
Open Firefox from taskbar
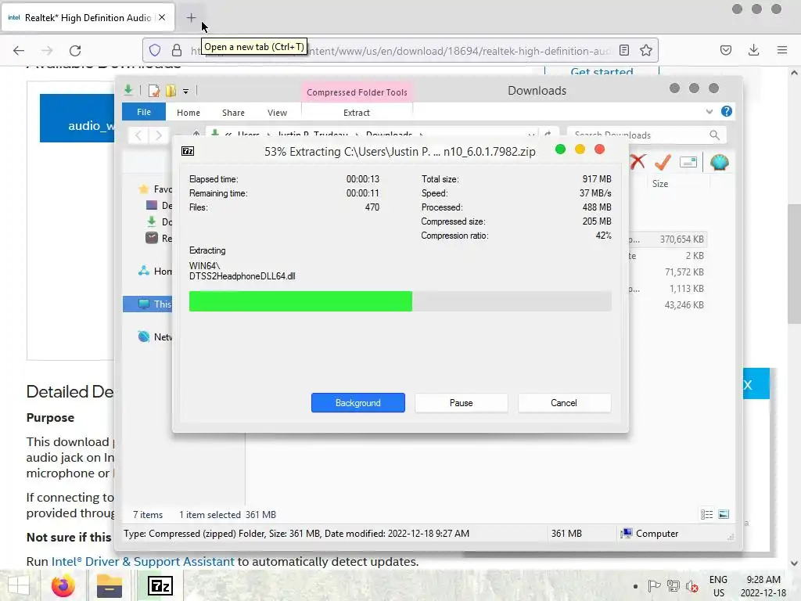click(63, 585)
